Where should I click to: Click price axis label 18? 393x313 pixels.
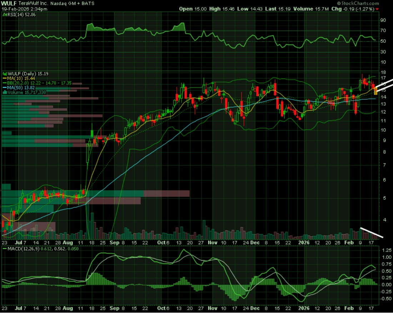[x=383, y=72]
